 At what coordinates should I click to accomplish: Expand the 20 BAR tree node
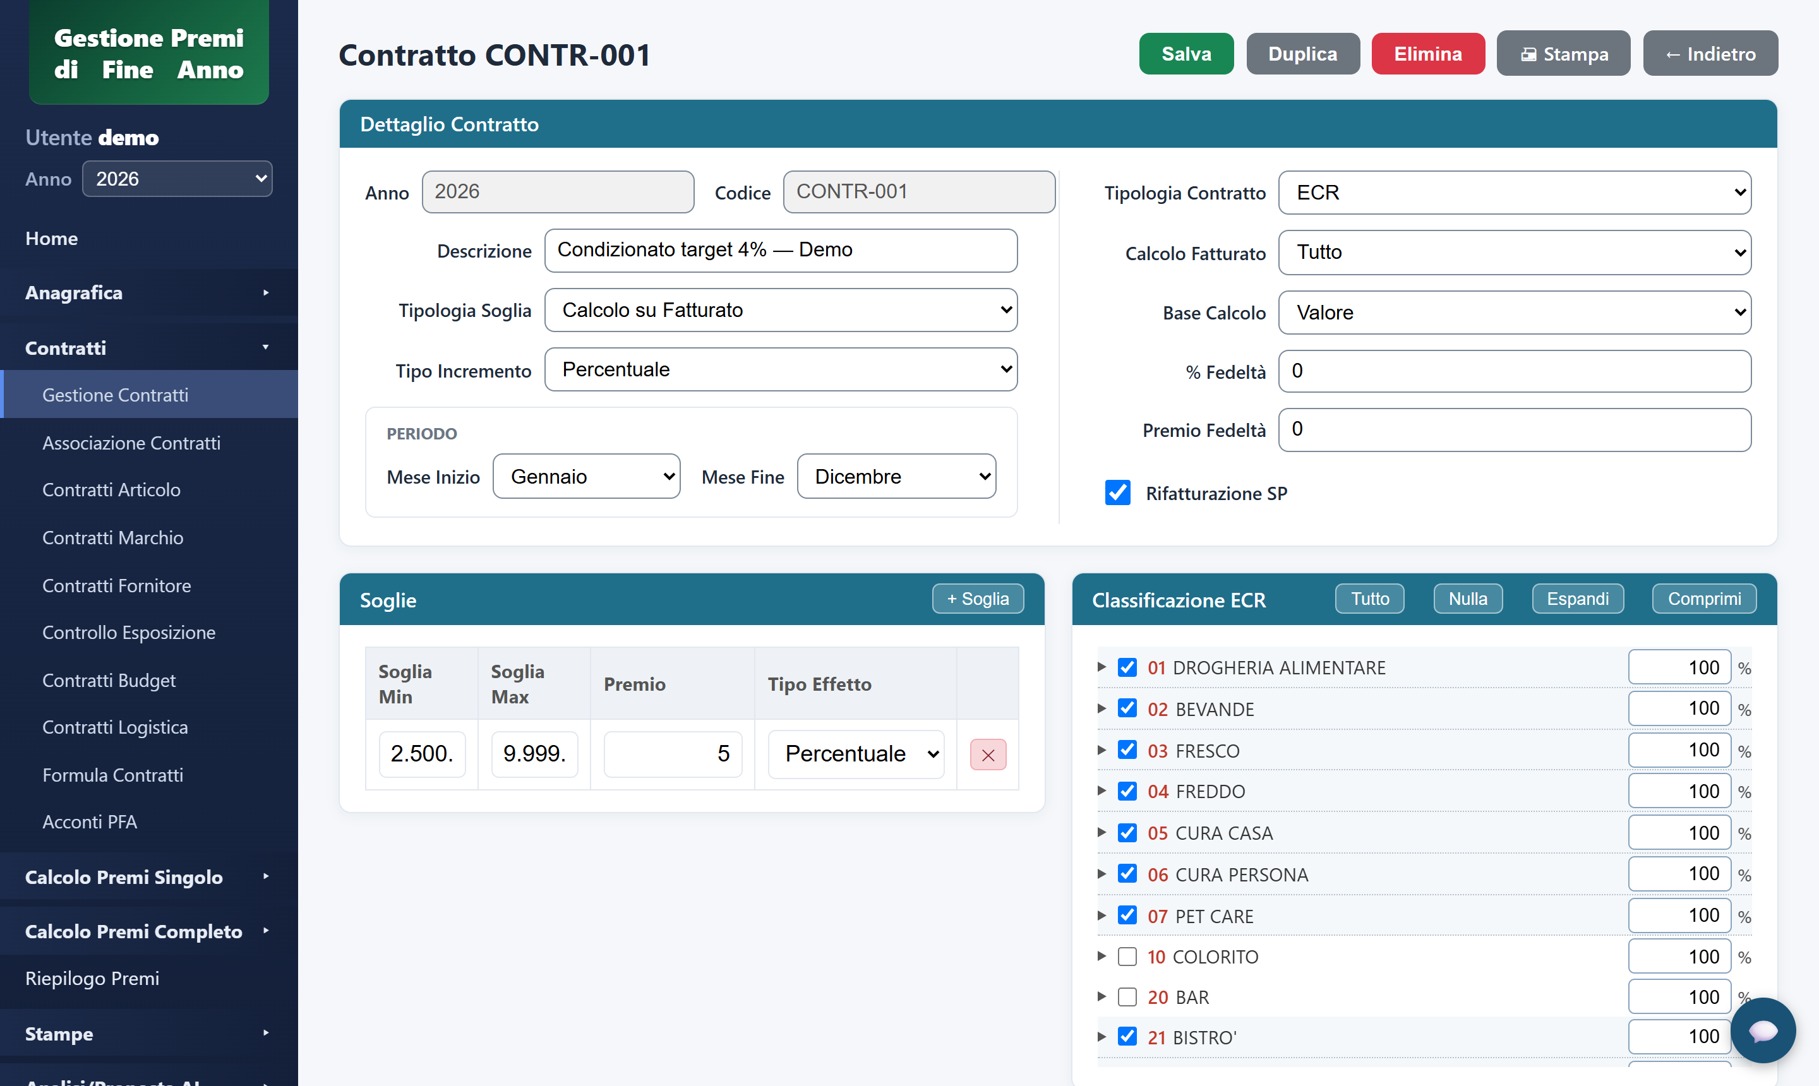coord(1102,997)
